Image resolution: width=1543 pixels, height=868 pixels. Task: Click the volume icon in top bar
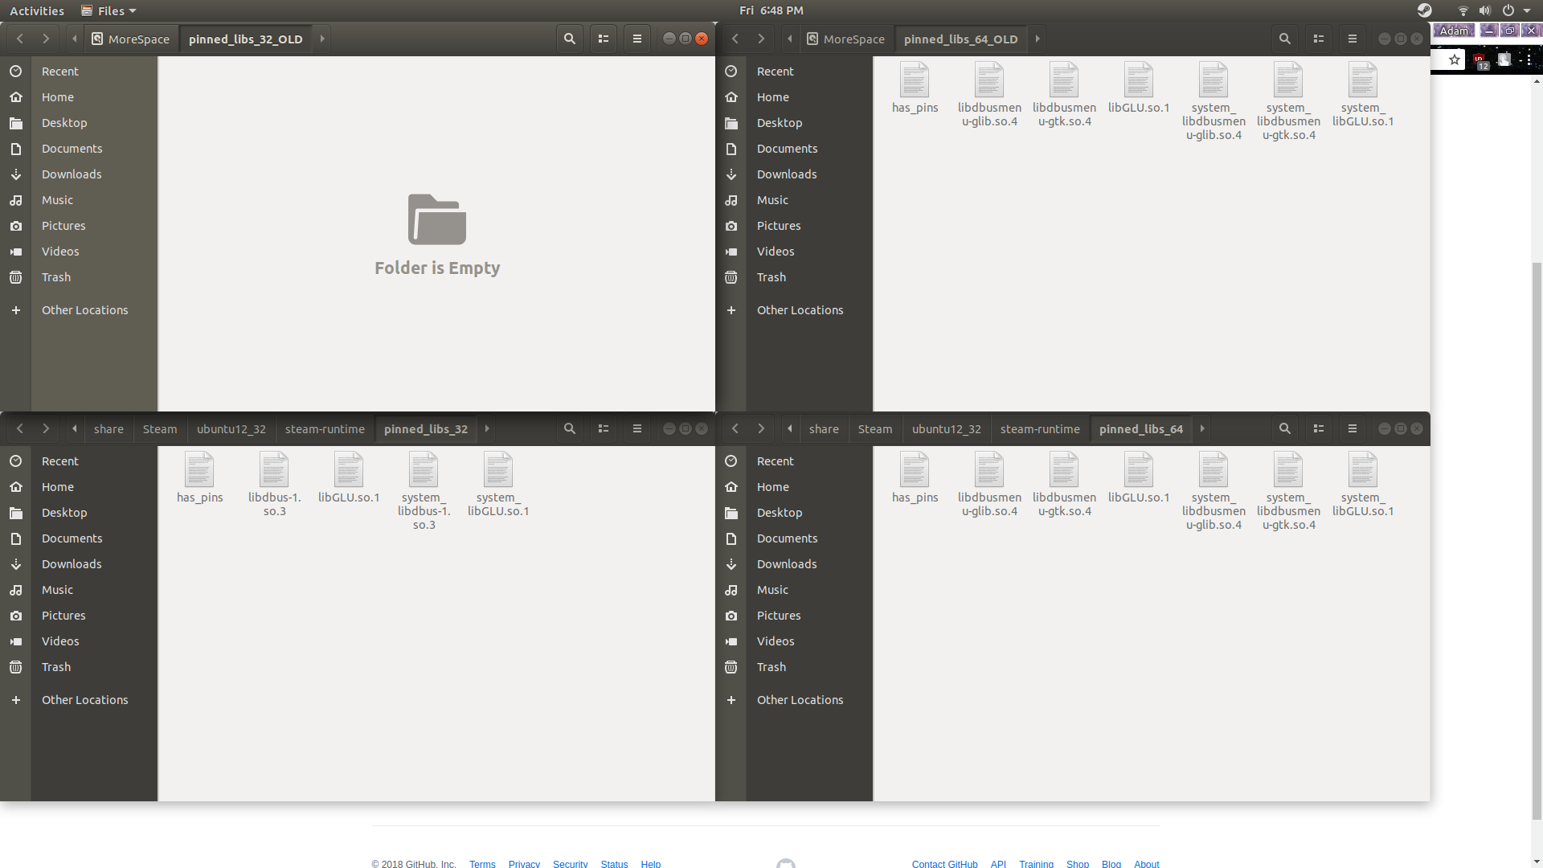pos(1484,10)
